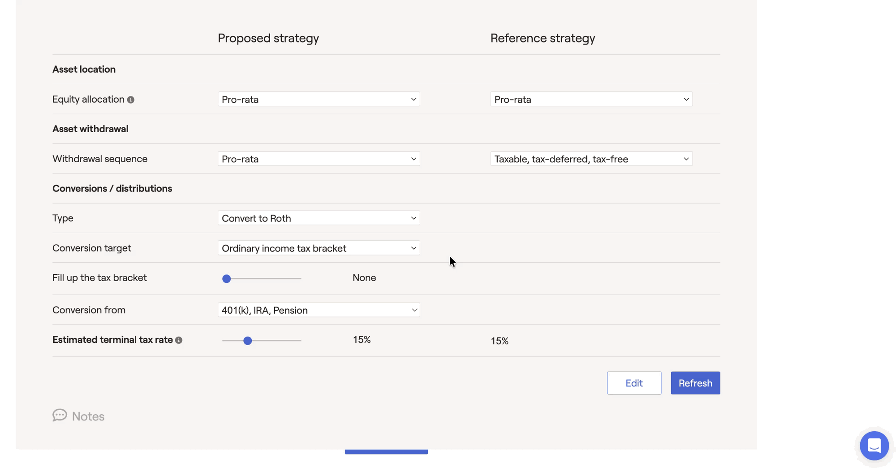Open the Convert to Roth type dropdown
The height and width of the screenshot is (468, 896).
point(319,218)
